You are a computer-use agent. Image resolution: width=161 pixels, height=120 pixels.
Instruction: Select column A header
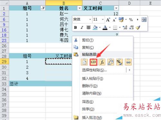[27, 3]
